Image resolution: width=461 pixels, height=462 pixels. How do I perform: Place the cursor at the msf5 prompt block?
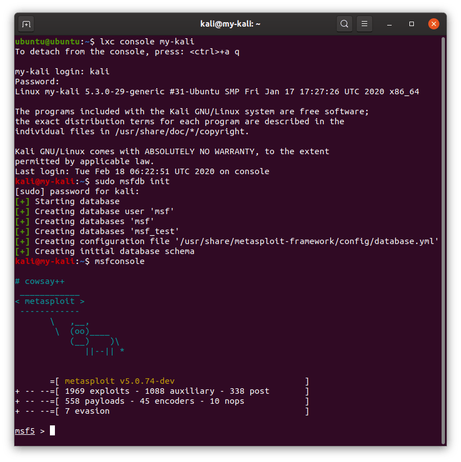(53, 431)
